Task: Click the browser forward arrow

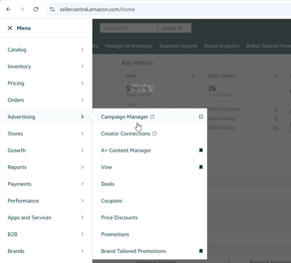Action: pyautogui.click(x=22, y=9)
